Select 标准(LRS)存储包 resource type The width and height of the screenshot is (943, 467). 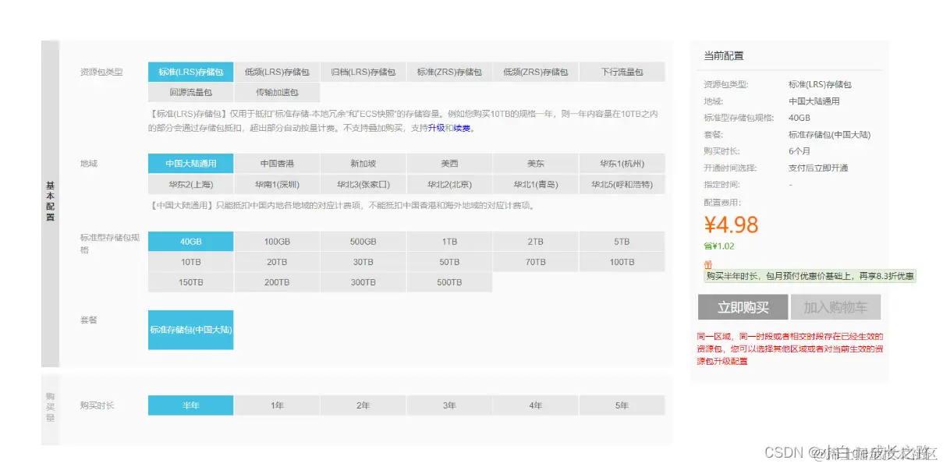pyautogui.click(x=191, y=72)
